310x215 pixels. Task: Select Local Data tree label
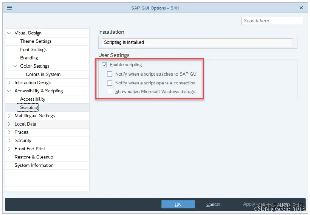[25, 124]
